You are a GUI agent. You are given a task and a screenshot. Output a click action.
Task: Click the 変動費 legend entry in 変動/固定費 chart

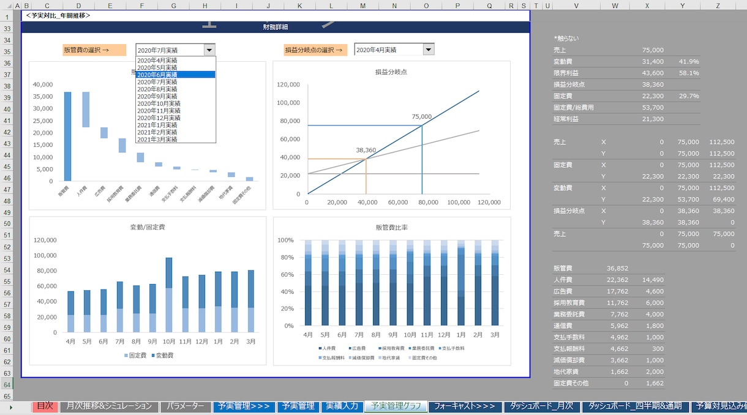(x=162, y=356)
